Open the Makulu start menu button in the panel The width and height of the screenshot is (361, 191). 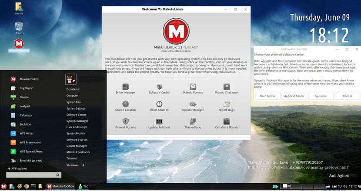pos(4,186)
